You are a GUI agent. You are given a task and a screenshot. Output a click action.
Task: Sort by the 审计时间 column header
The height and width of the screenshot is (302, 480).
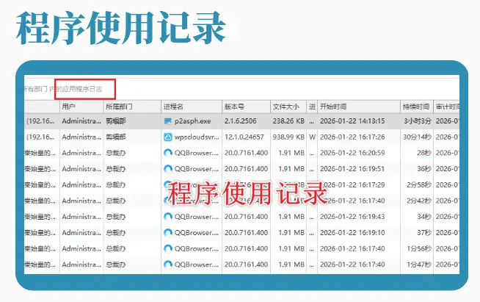(448, 107)
